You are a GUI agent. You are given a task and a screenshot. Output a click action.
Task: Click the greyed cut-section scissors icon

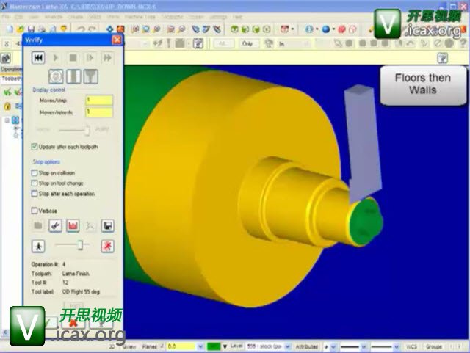coord(90,225)
